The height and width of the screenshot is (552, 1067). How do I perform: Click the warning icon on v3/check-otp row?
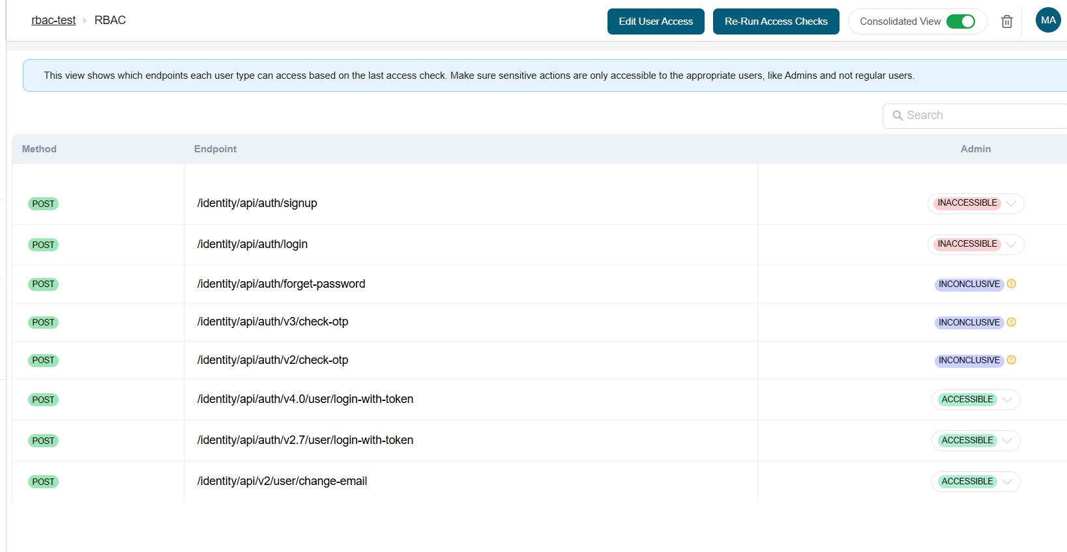pos(1011,322)
